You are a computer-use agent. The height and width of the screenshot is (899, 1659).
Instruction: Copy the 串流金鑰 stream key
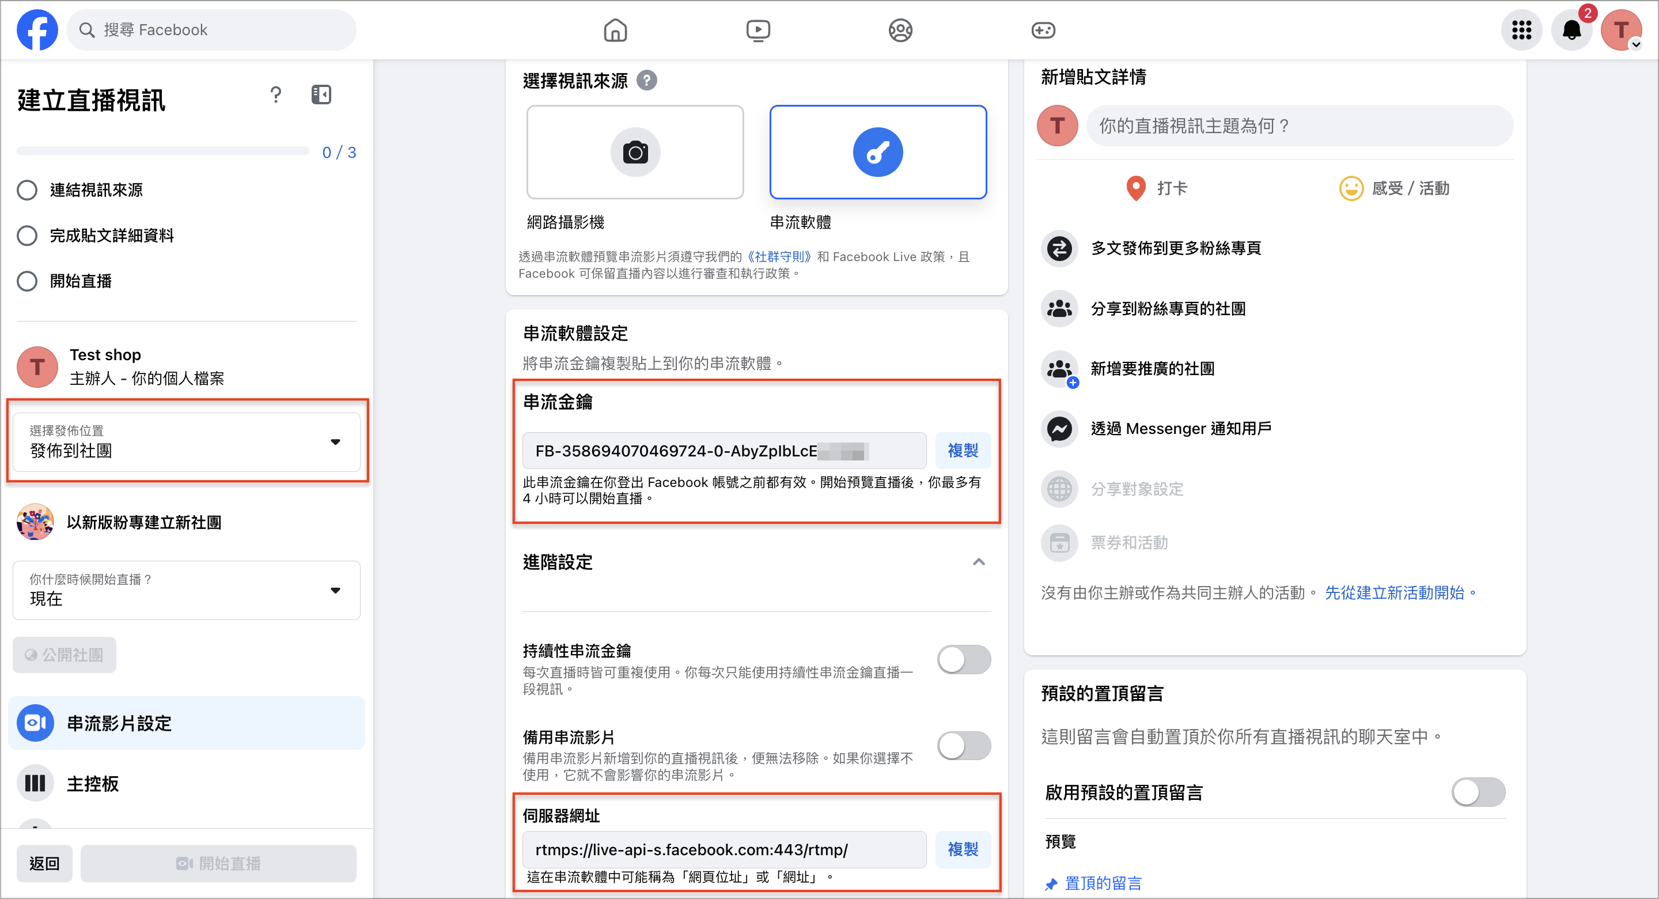click(x=963, y=451)
